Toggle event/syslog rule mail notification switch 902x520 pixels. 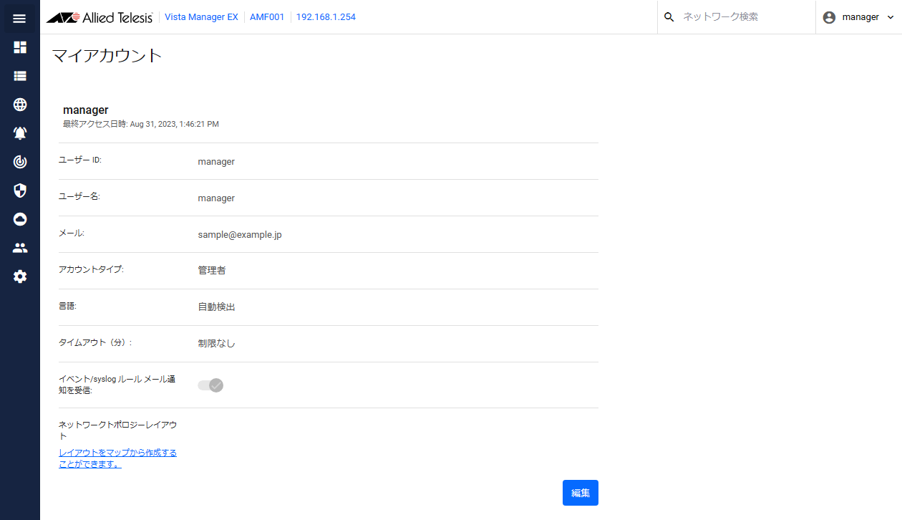pyautogui.click(x=211, y=385)
